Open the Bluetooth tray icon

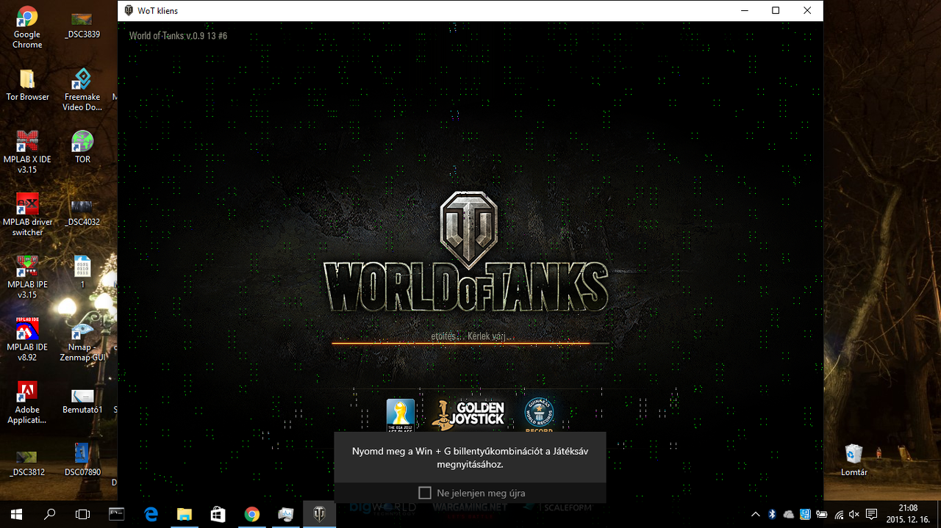click(x=772, y=514)
